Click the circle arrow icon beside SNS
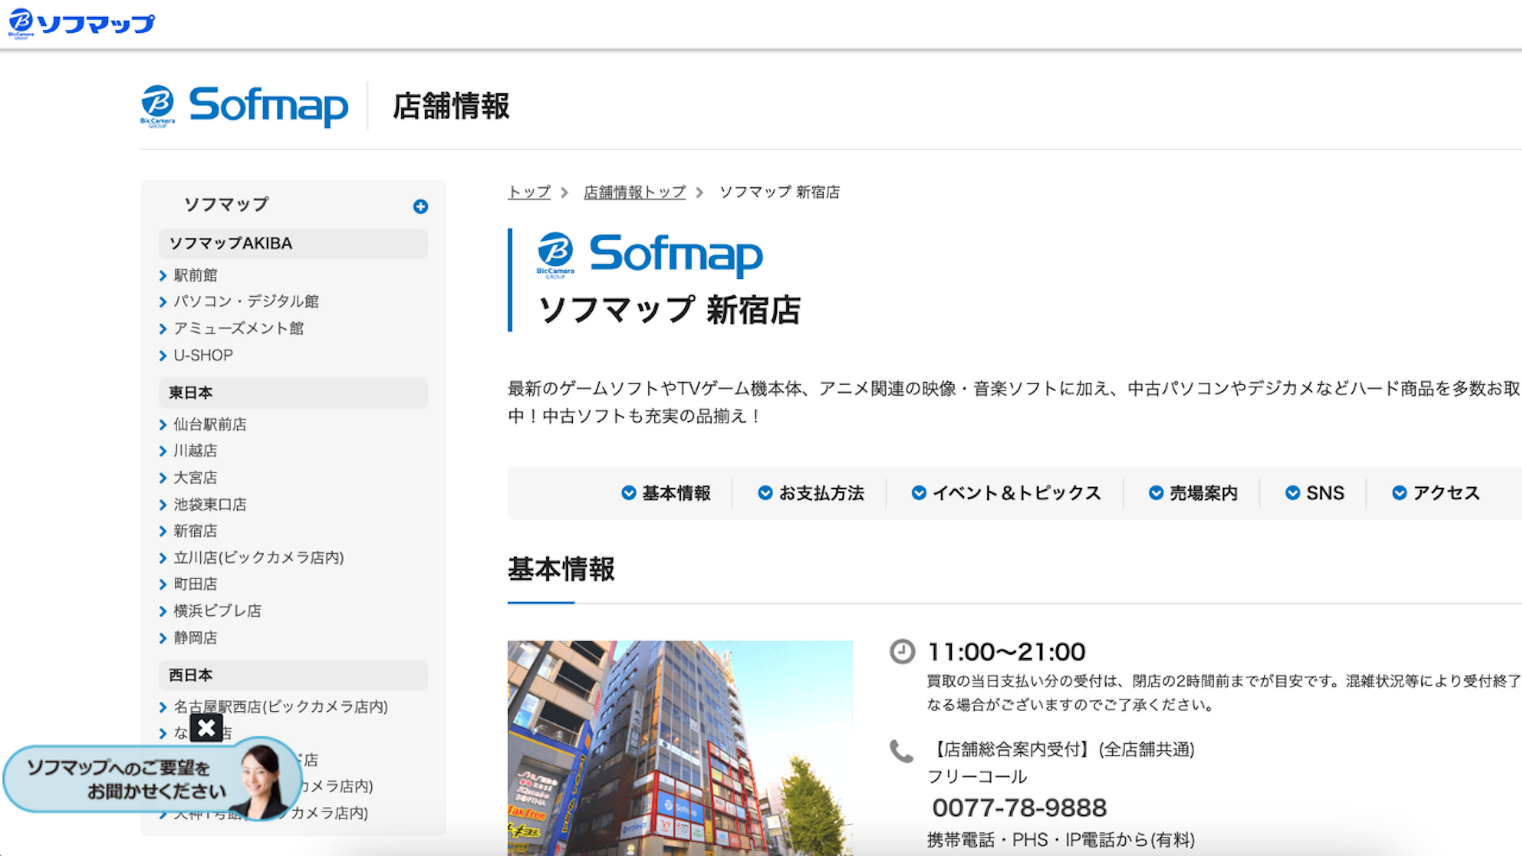1522x856 pixels. pos(1292,493)
